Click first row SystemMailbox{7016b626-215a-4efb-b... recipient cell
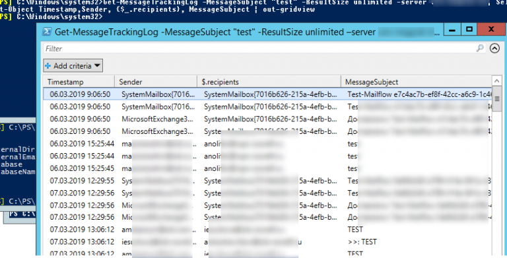 click(x=270, y=94)
